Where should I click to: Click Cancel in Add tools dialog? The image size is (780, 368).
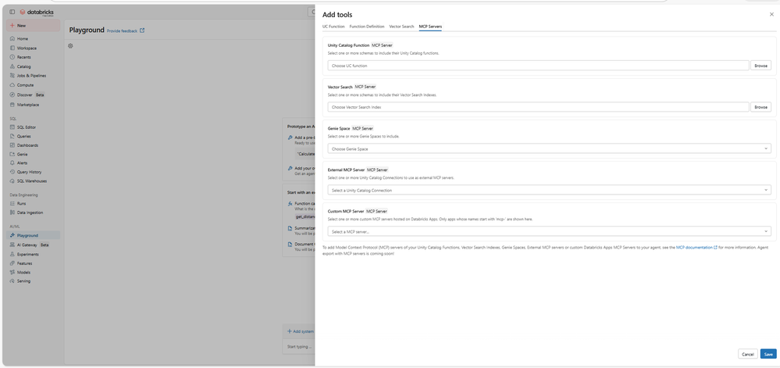coord(748,354)
